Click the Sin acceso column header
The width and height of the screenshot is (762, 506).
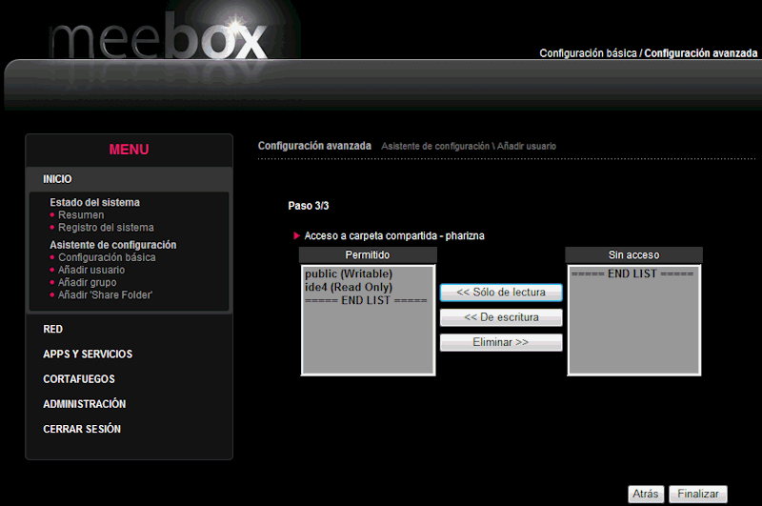633,254
